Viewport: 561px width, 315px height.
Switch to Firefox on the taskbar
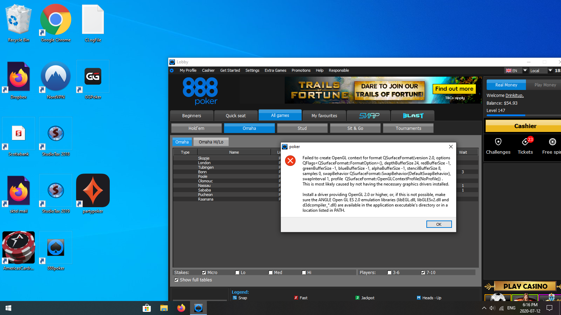181,308
